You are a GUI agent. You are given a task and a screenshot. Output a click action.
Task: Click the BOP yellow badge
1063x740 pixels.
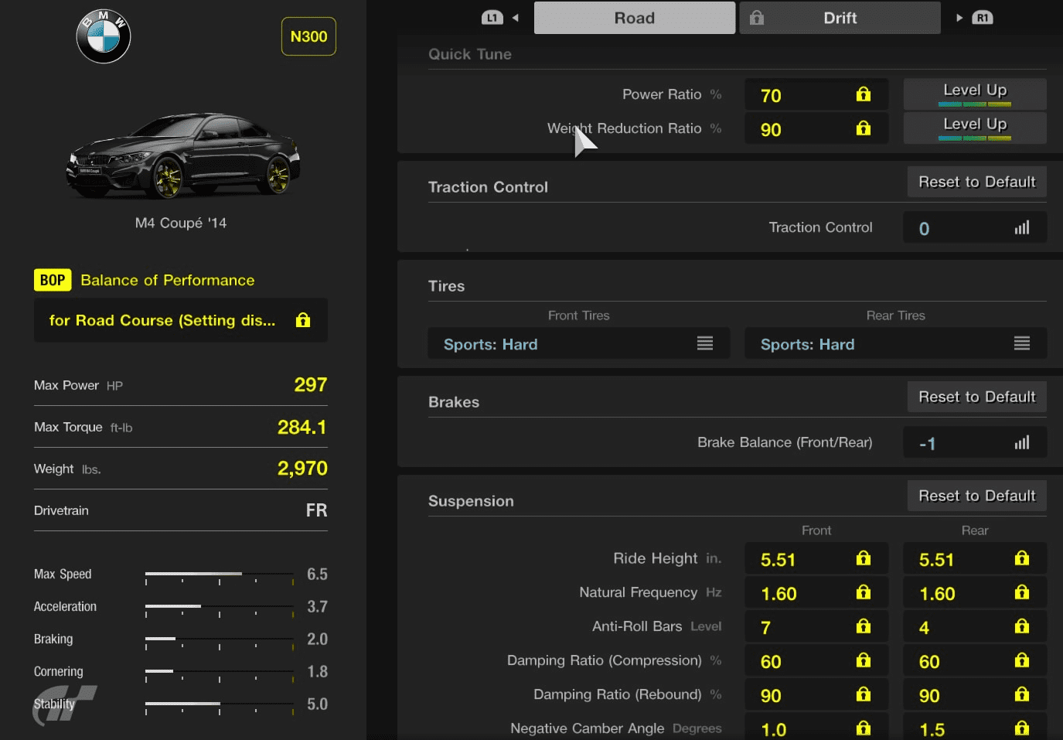[x=53, y=280]
